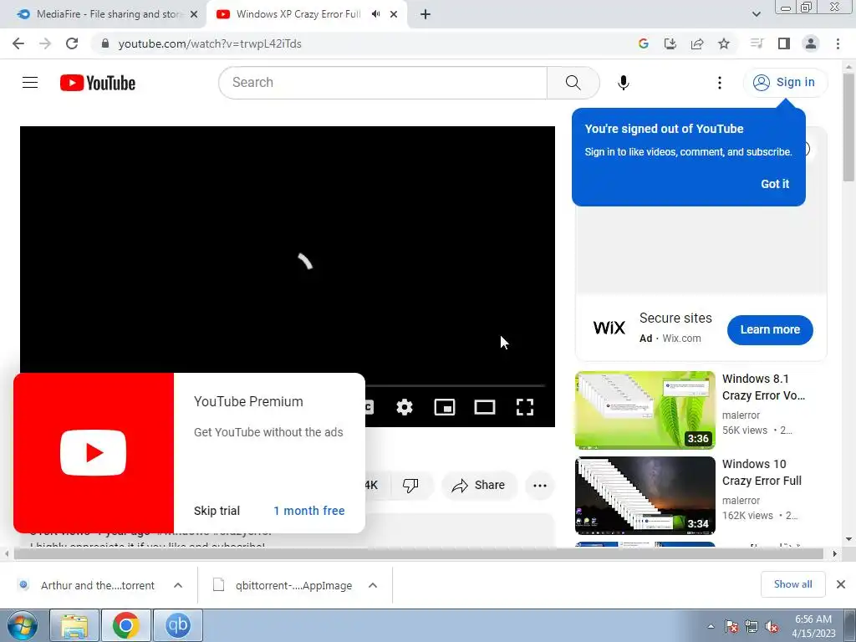Image resolution: width=856 pixels, height=642 pixels.
Task: Open Windows 10 Crazy Error Full thumbnail
Action: (645, 495)
